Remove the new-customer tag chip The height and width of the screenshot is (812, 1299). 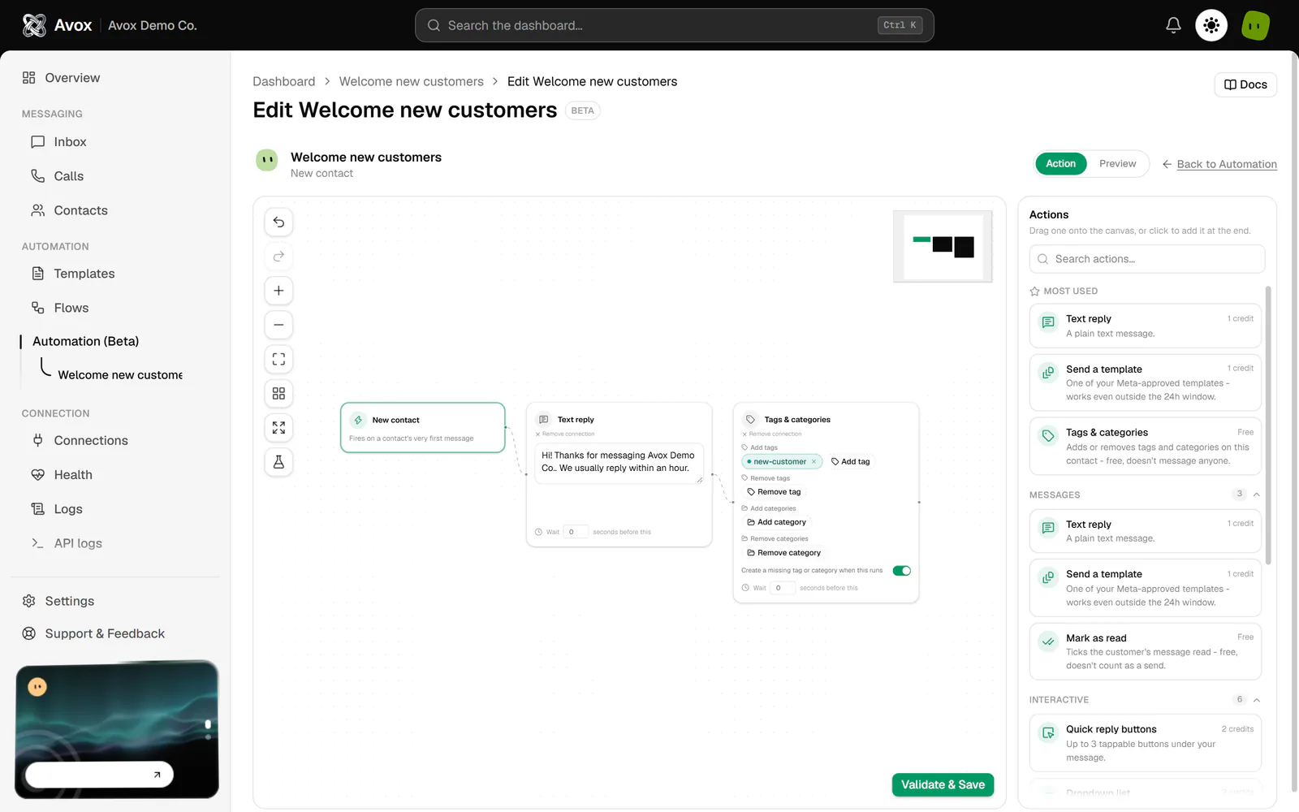tap(813, 461)
